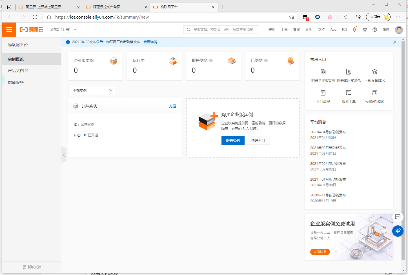408x275 pixels.
Task: Open 2021年01月新功能发布 message
Action: 328,179
